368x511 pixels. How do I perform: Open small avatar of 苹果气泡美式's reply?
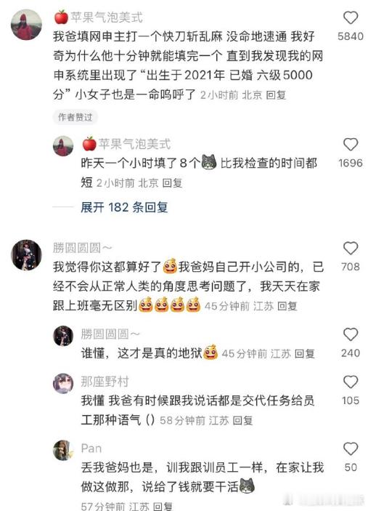click(x=63, y=146)
